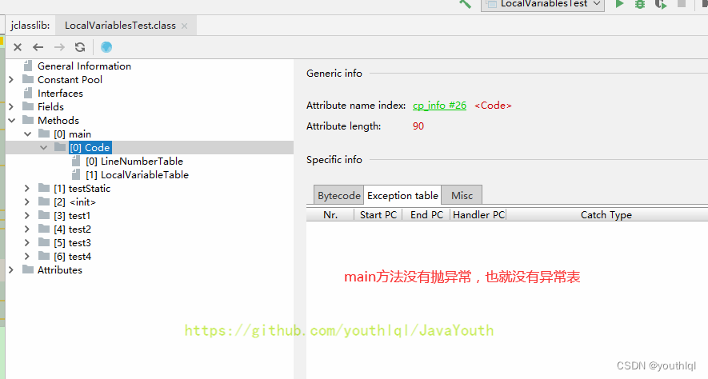Build project with the hammer icon
The image size is (708, 379).
465,4
